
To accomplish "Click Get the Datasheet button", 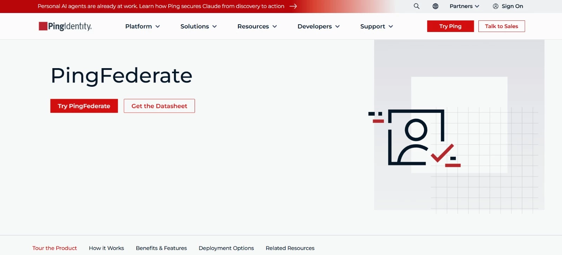I will point(159,106).
